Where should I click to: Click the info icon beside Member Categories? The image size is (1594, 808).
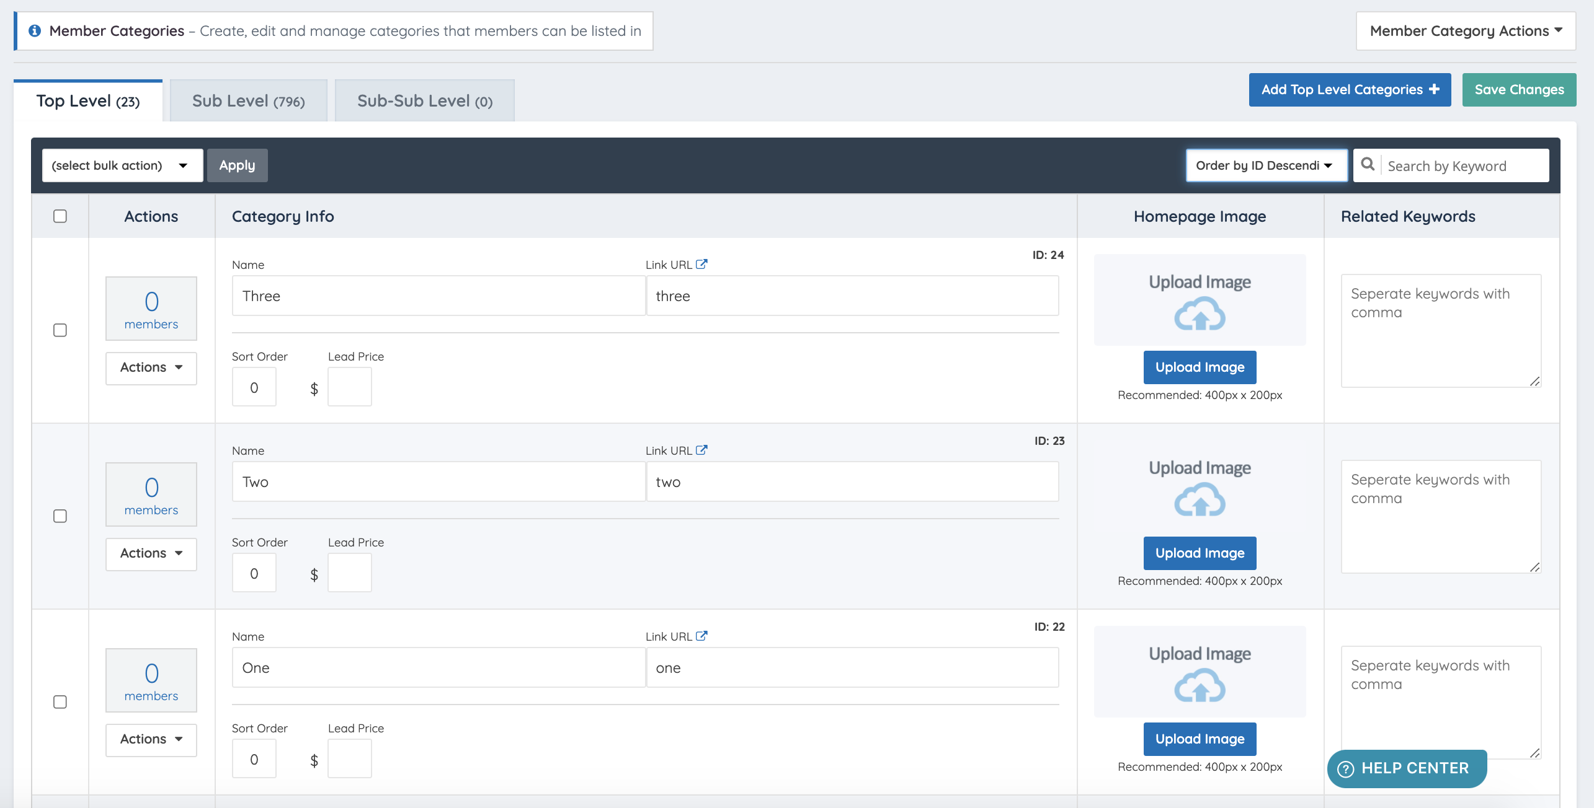tap(35, 30)
